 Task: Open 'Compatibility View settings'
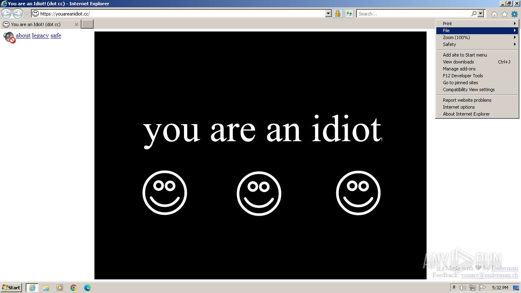click(477, 90)
